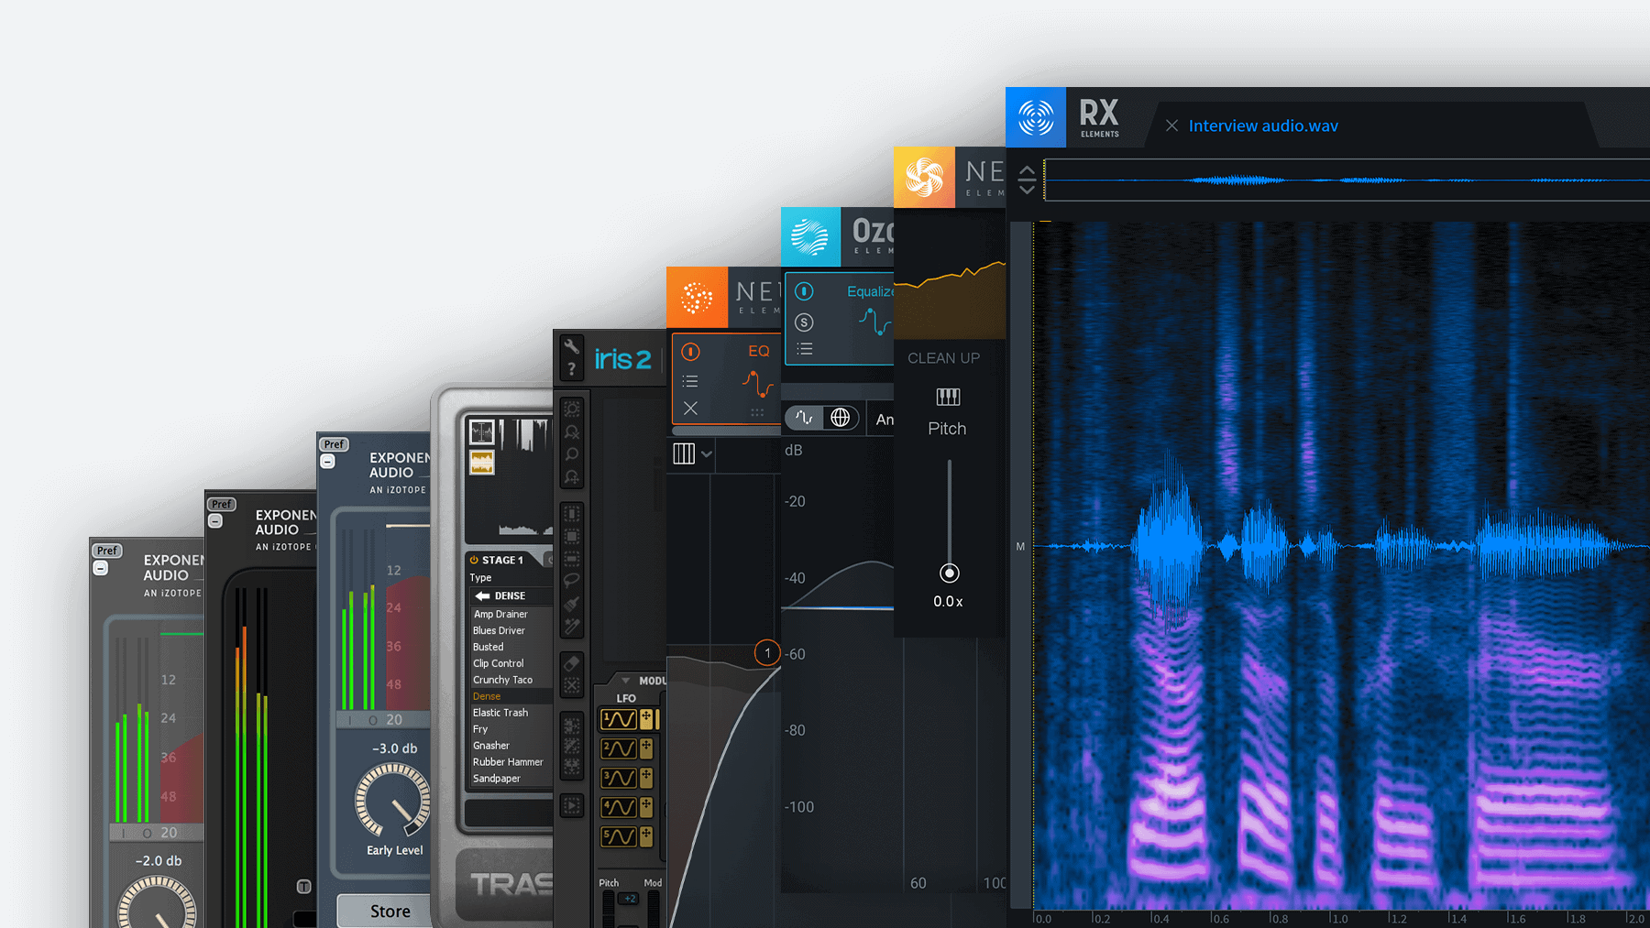Choose Amp Drainer distortion type

500,614
